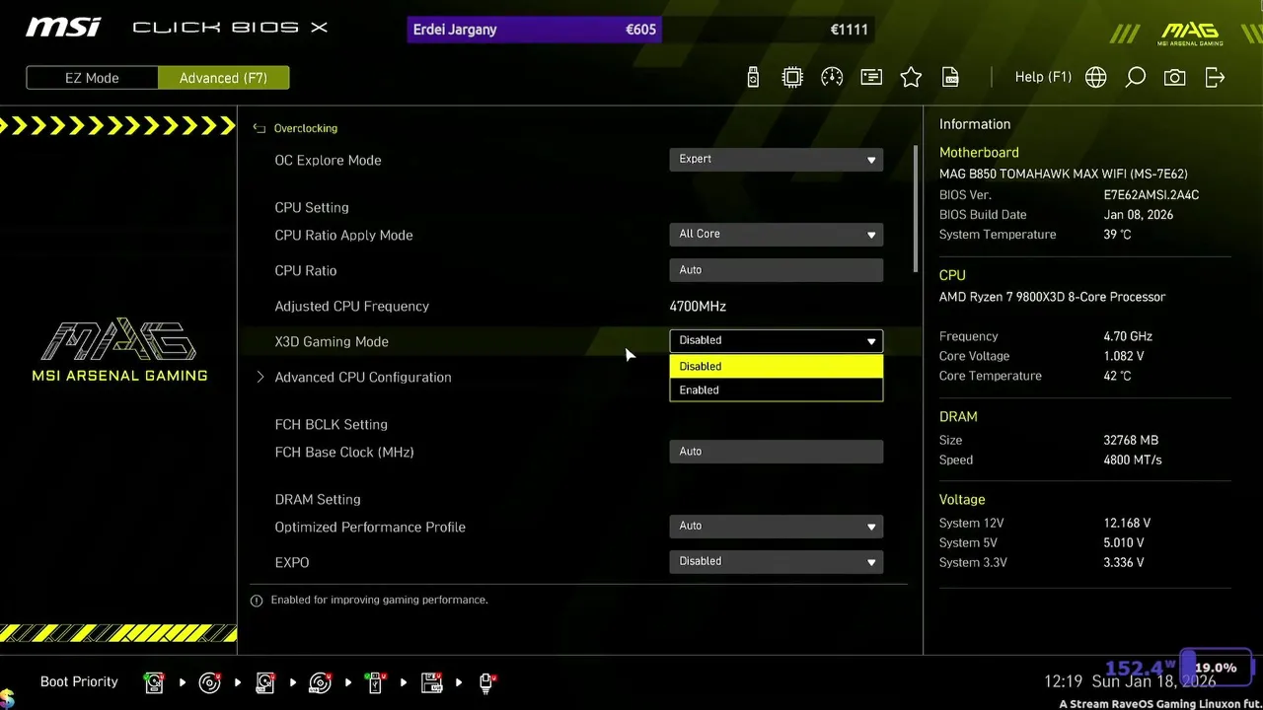Click the MAG MSI Arsenal Gaming logo at top right
The image size is (1263, 710).
pos(1190,34)
